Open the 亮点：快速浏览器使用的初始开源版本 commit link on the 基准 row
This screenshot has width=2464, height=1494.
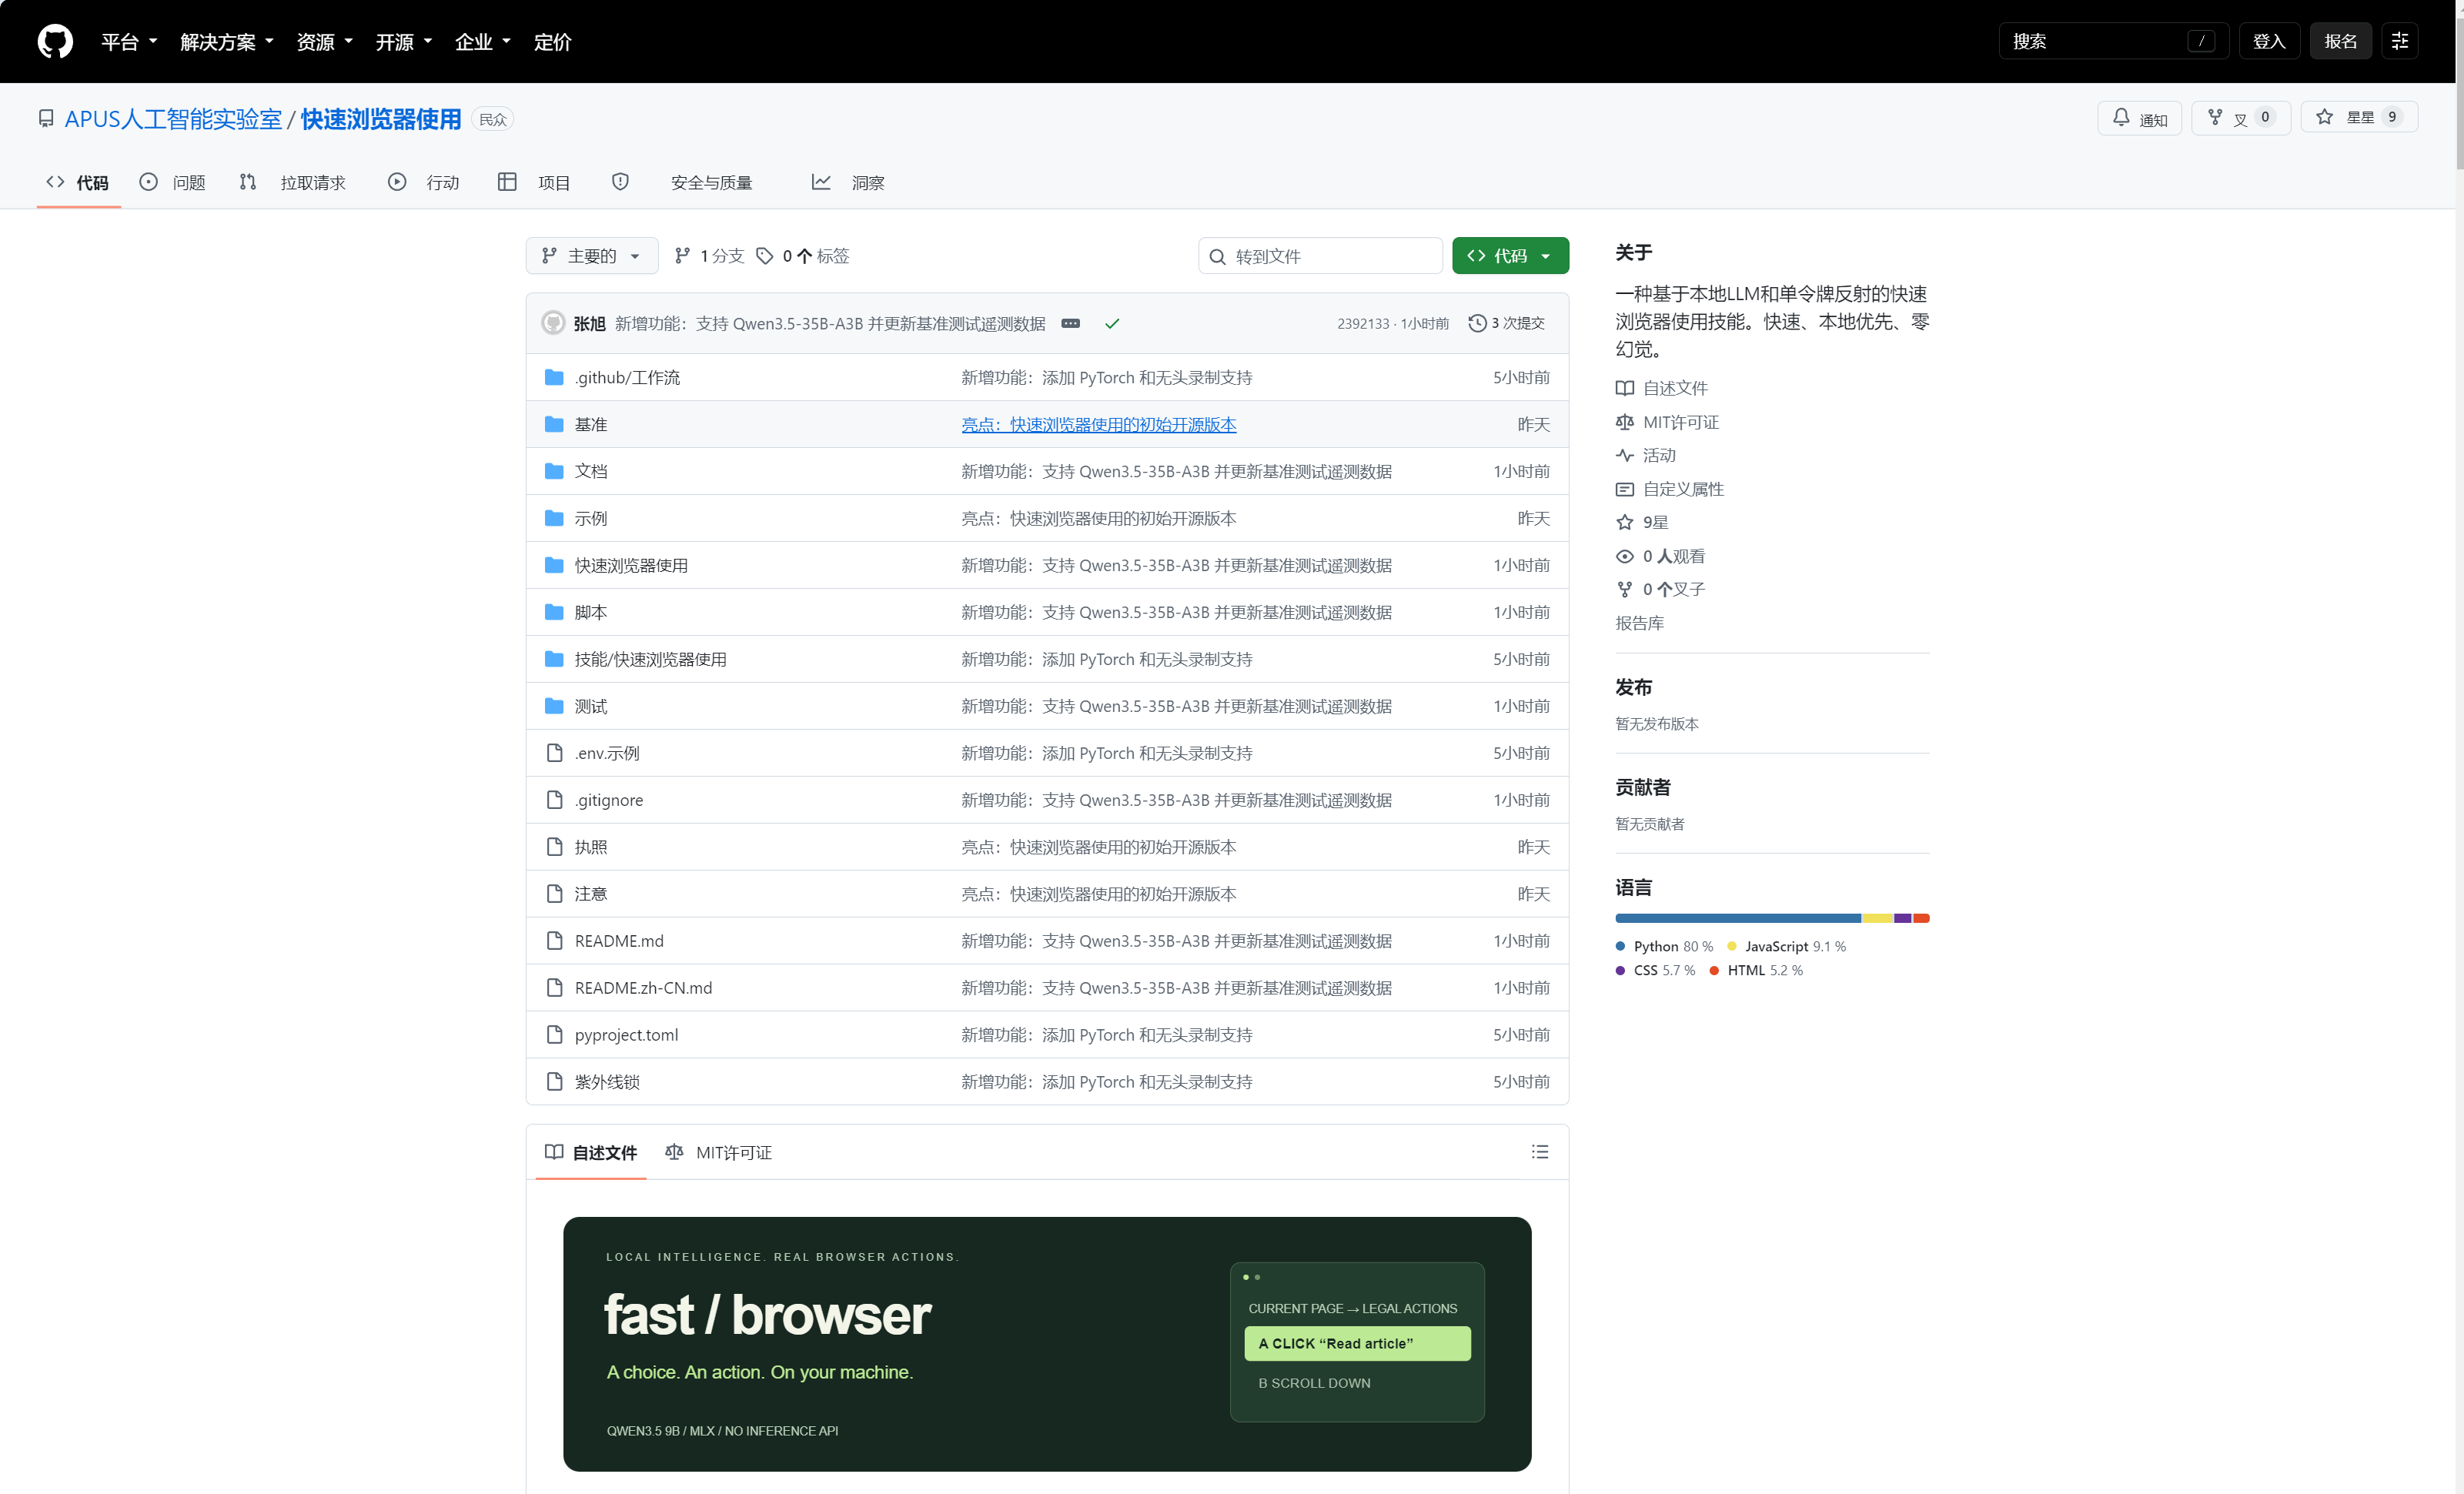(1099, 424)
